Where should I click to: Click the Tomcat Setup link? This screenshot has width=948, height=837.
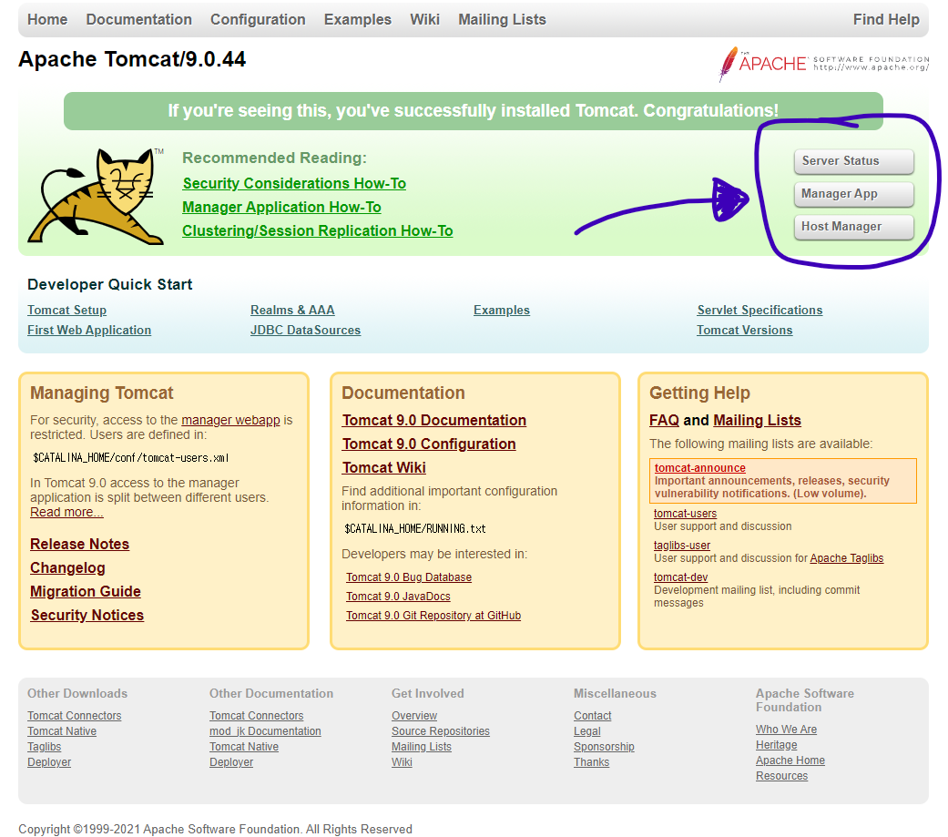pos(66,310)
